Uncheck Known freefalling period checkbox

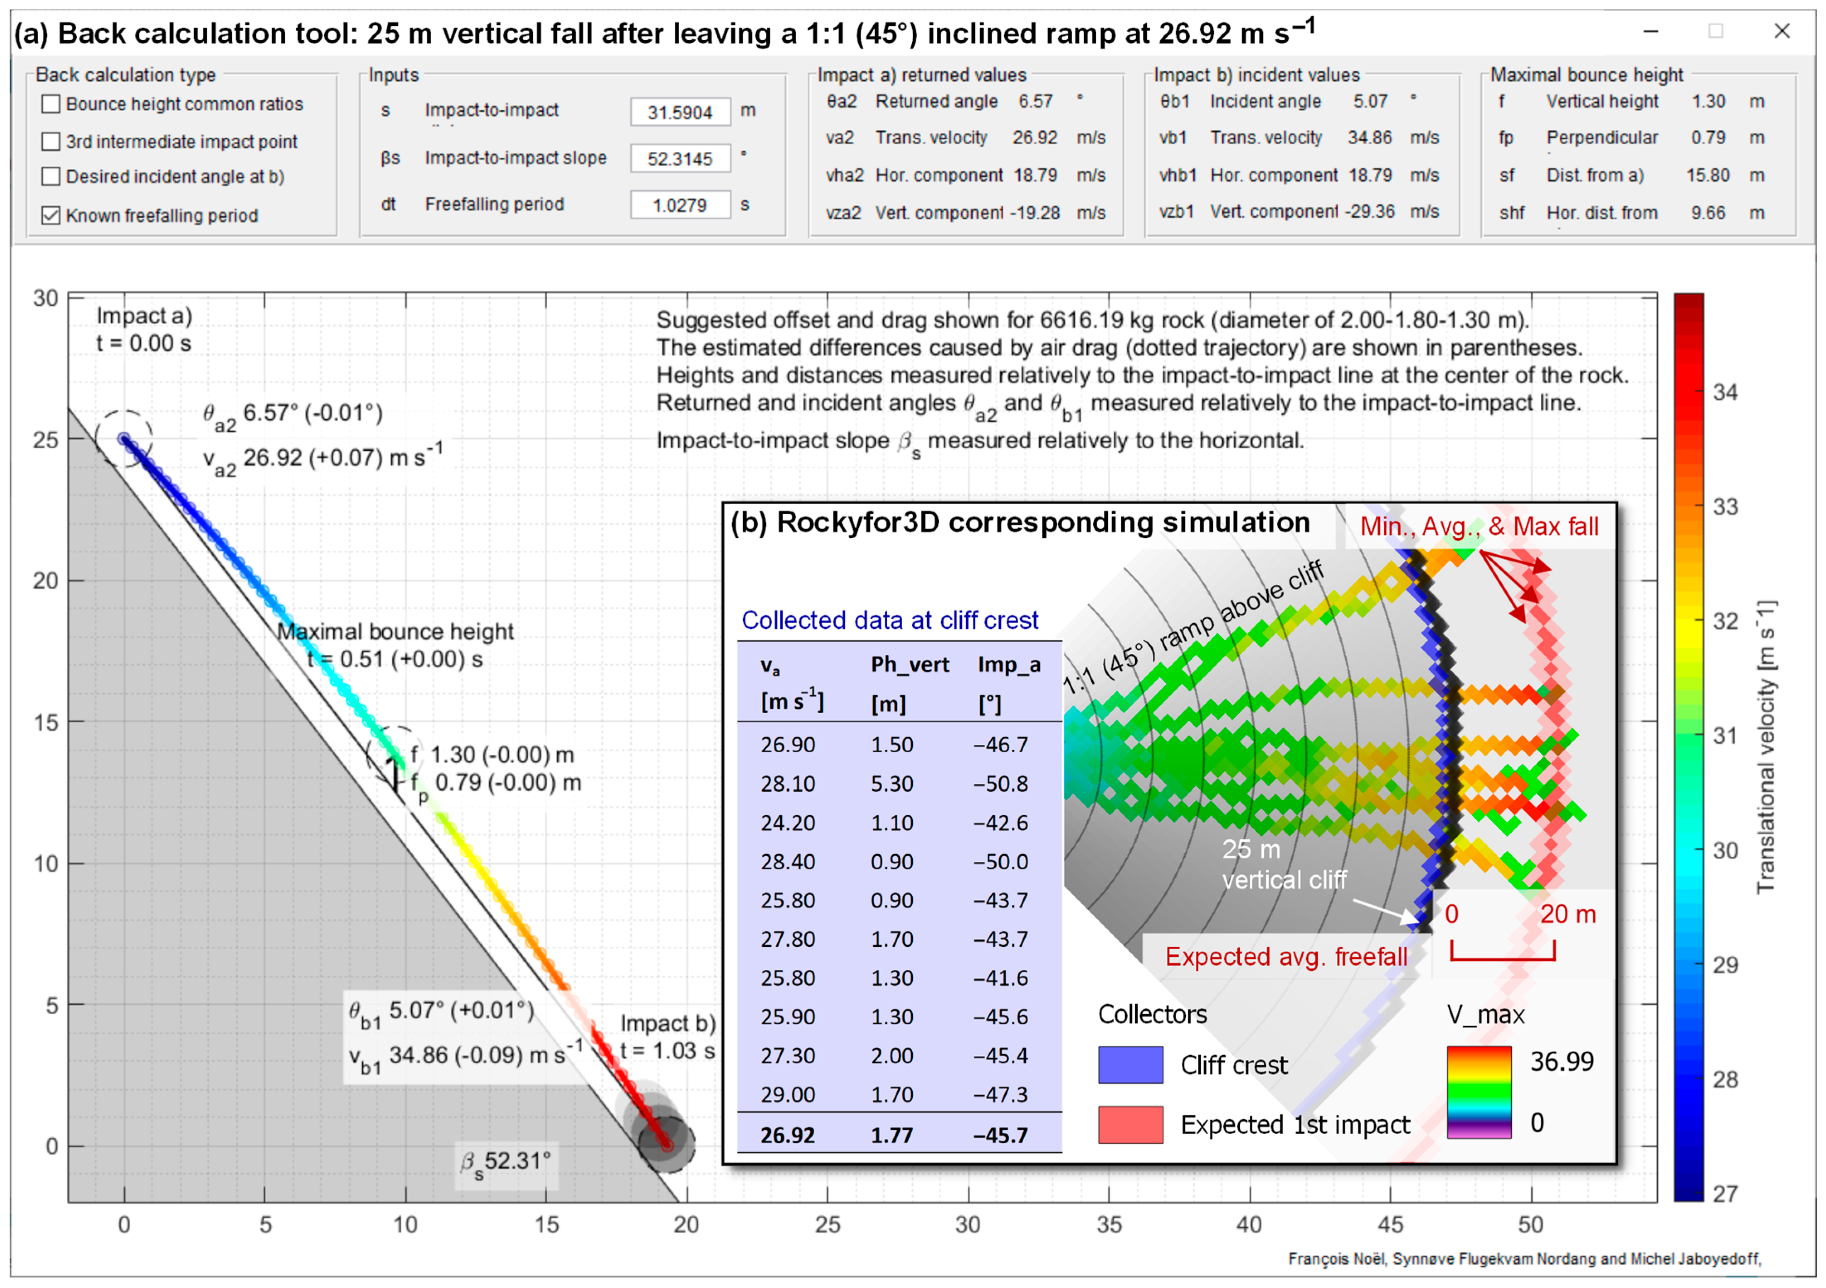pos(51,216)
